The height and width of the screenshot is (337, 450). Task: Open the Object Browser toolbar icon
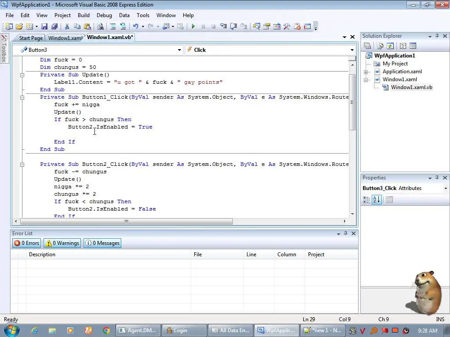click(x=277, y=27)
